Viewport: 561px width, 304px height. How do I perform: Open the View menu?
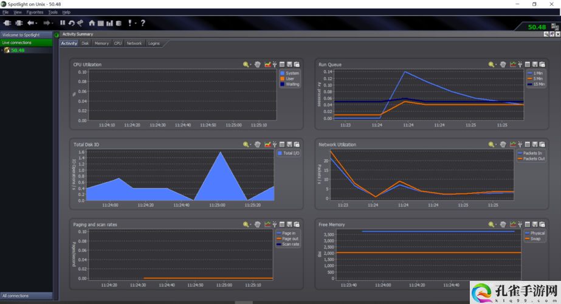point(18,12)
